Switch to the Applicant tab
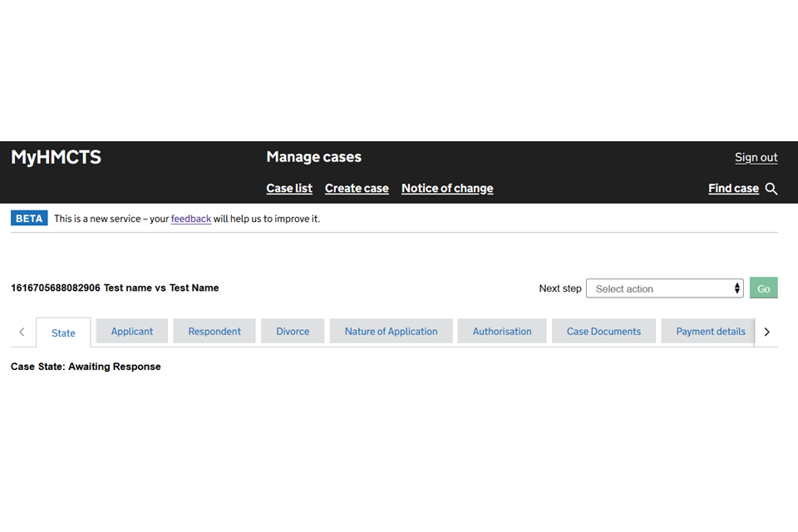This screenshot has height=532, width=798. pos(132,331)
